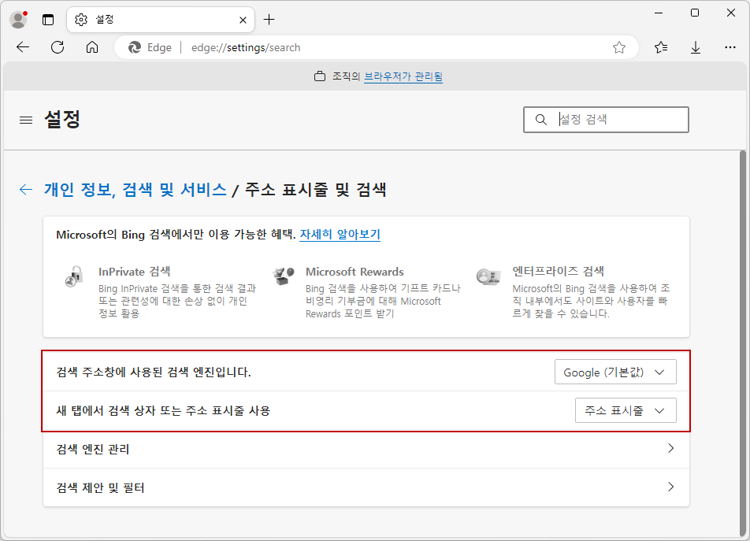Click the profile avatar icon
This screenshot has width=750, height=541.
click(x=18, y=20)
